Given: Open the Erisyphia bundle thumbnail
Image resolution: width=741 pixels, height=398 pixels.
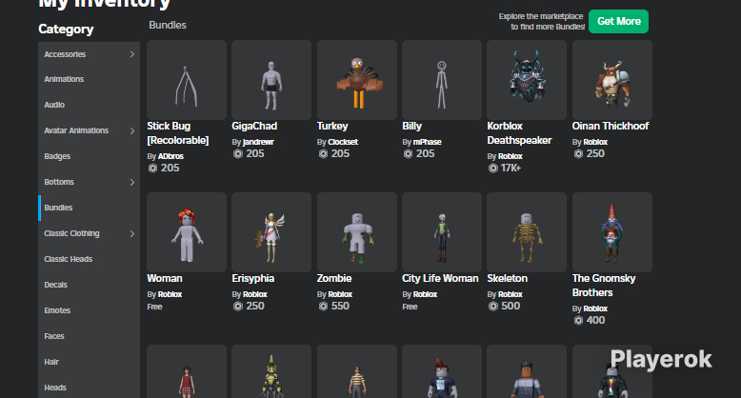Looking at the screenshot, I should 271,232.
